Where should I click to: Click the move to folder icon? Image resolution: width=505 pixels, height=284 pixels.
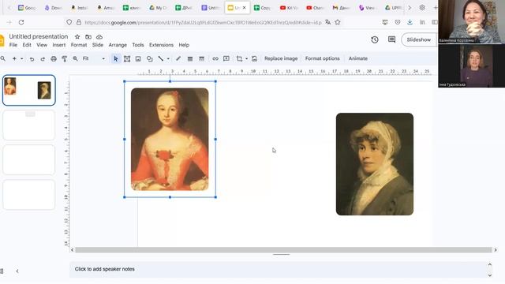click(88, 37)
